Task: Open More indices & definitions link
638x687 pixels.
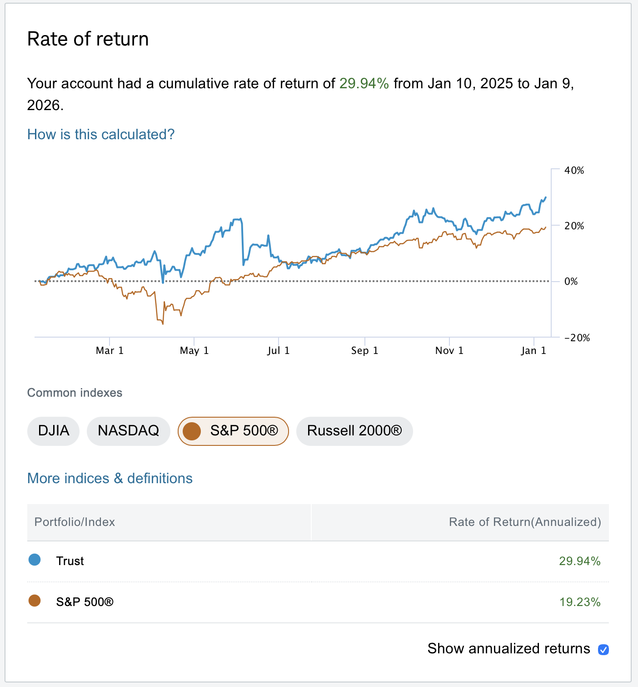Action: pyautogui.click(x=110, y=479)
